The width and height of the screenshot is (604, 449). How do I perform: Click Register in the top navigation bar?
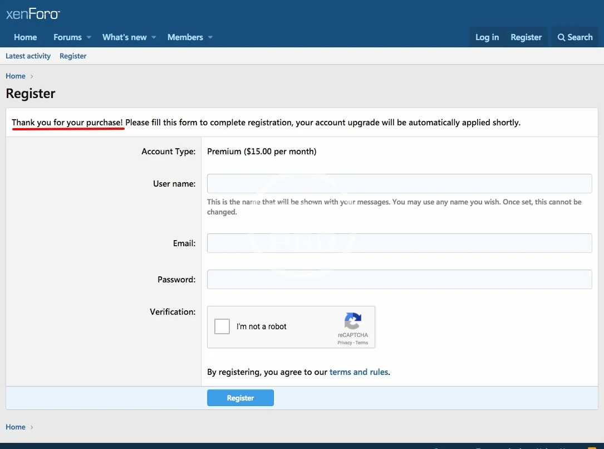point(526,37)
